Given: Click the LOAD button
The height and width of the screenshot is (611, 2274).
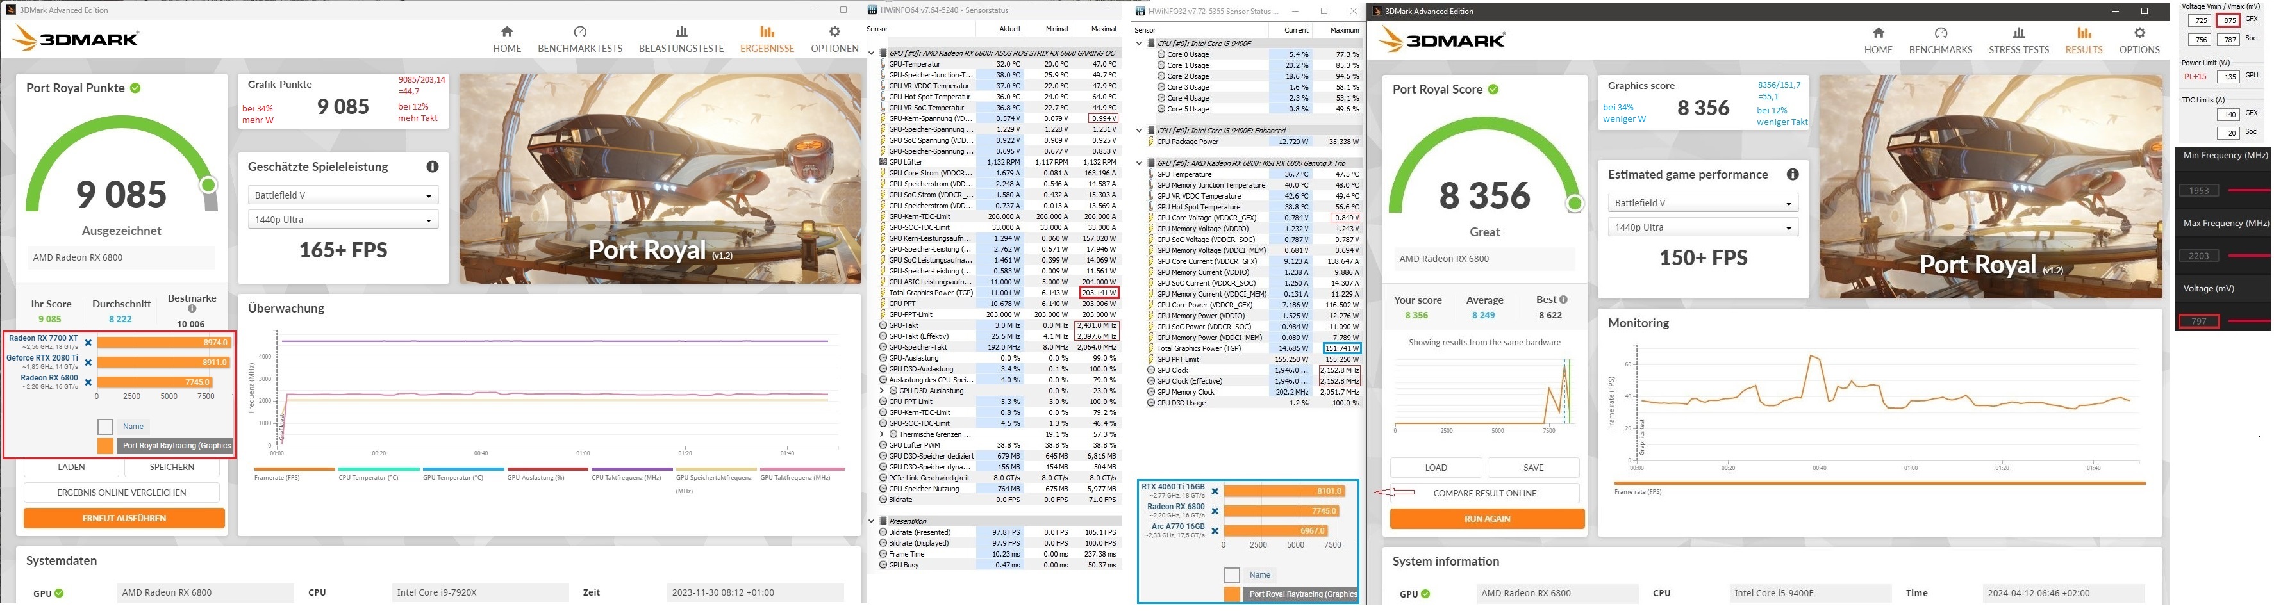Looking at the screenshot, I should point(1436,468).
